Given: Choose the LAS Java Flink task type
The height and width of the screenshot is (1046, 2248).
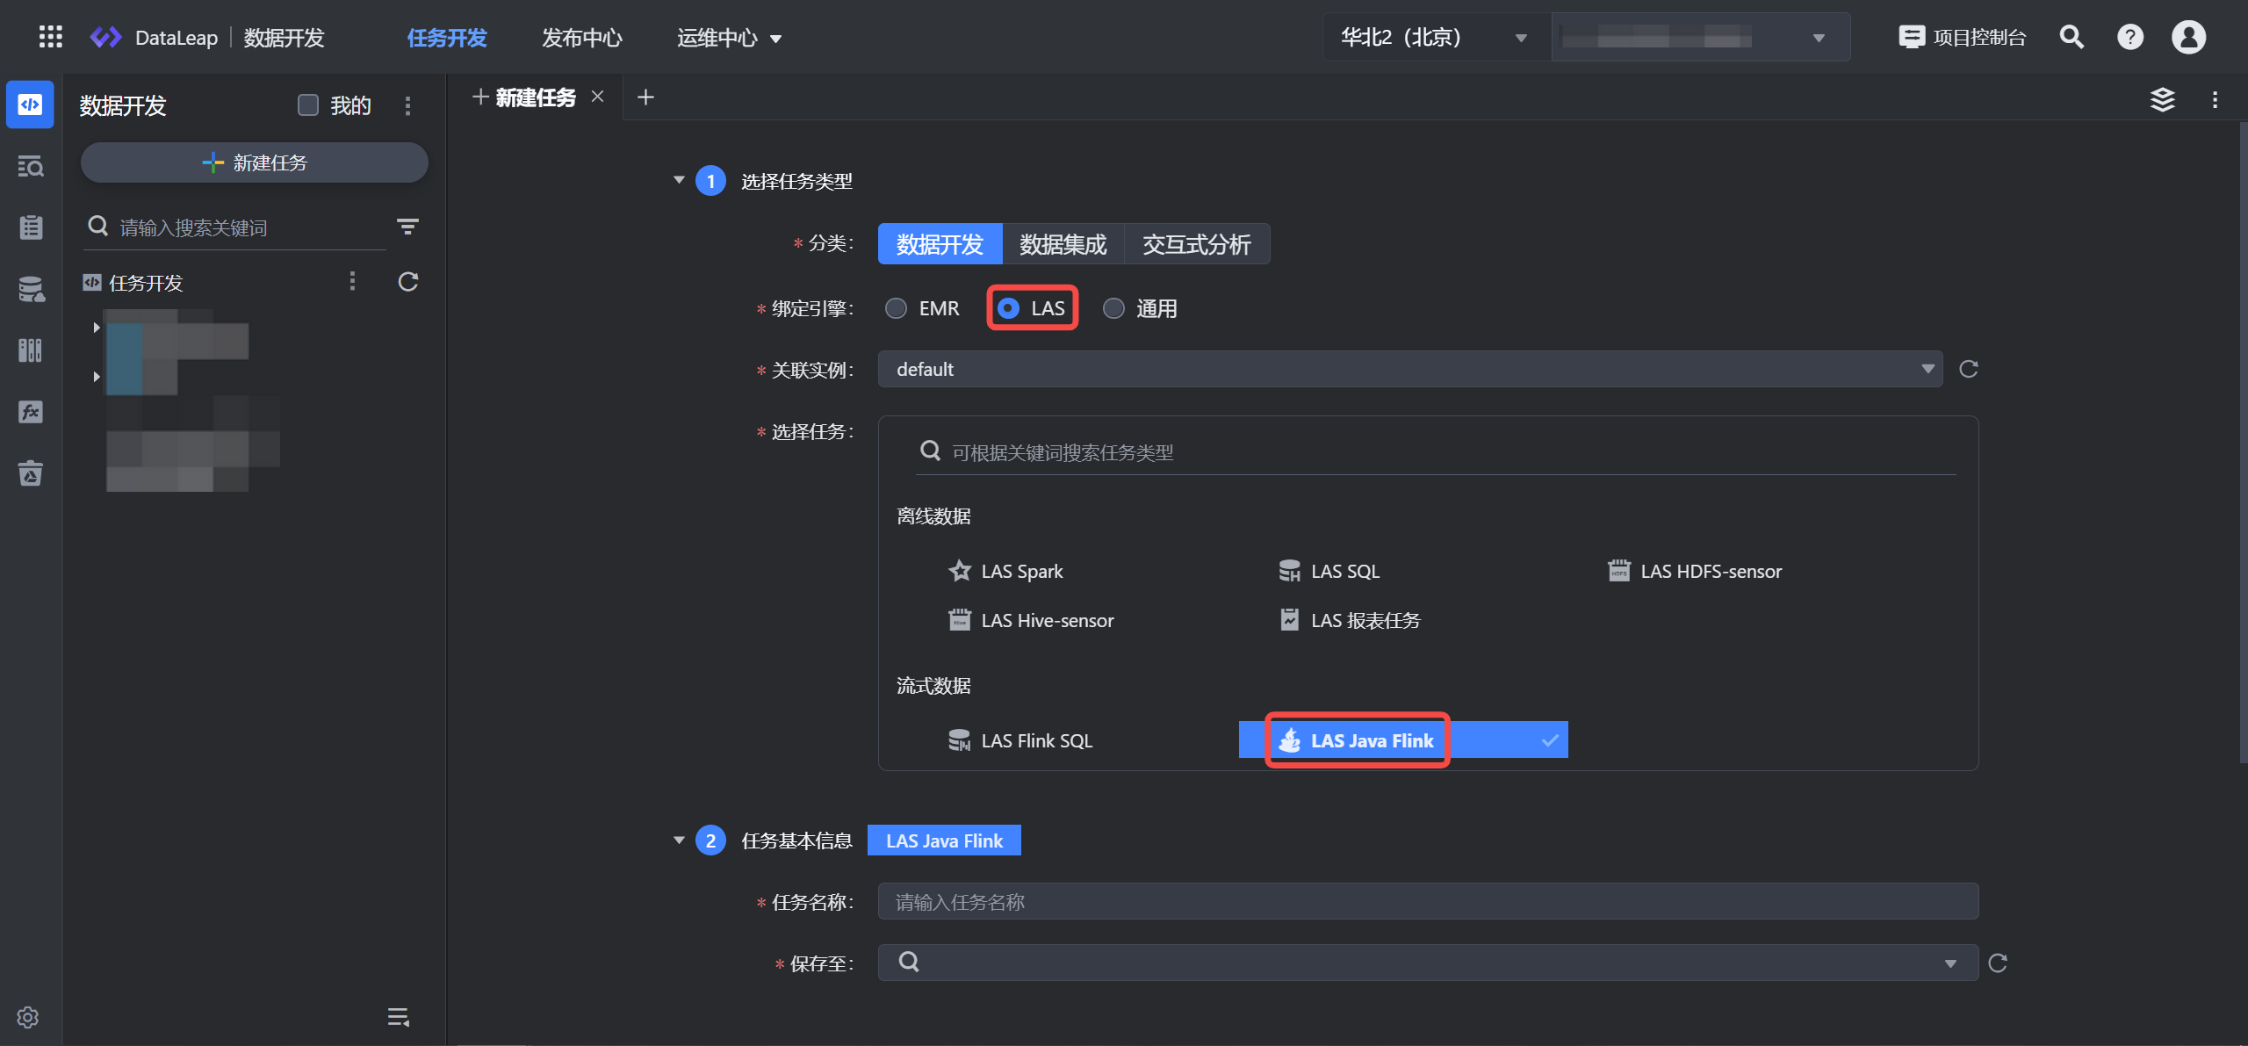Looking at the screenshot, I should (1403, 740).
